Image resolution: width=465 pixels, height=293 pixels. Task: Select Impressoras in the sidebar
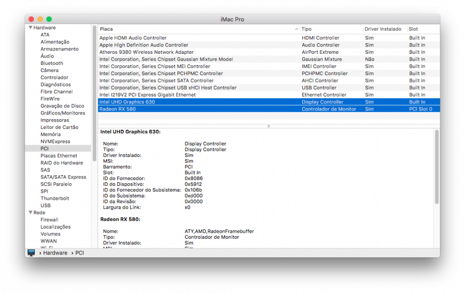(55, 120)
